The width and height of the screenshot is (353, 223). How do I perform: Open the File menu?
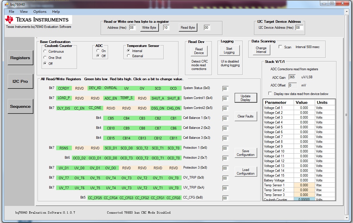click(11, 12)
